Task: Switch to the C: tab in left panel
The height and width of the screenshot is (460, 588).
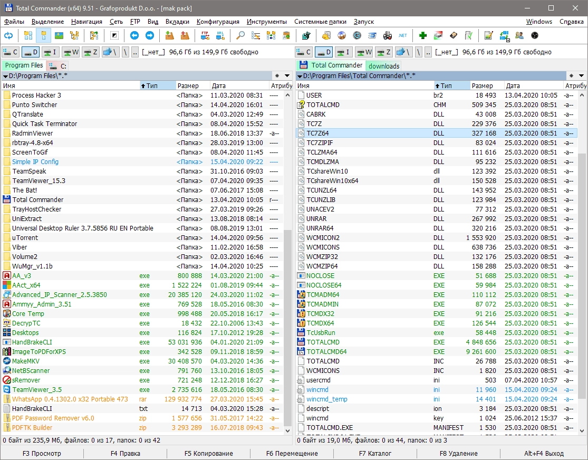Action: (x=58, y=66)
